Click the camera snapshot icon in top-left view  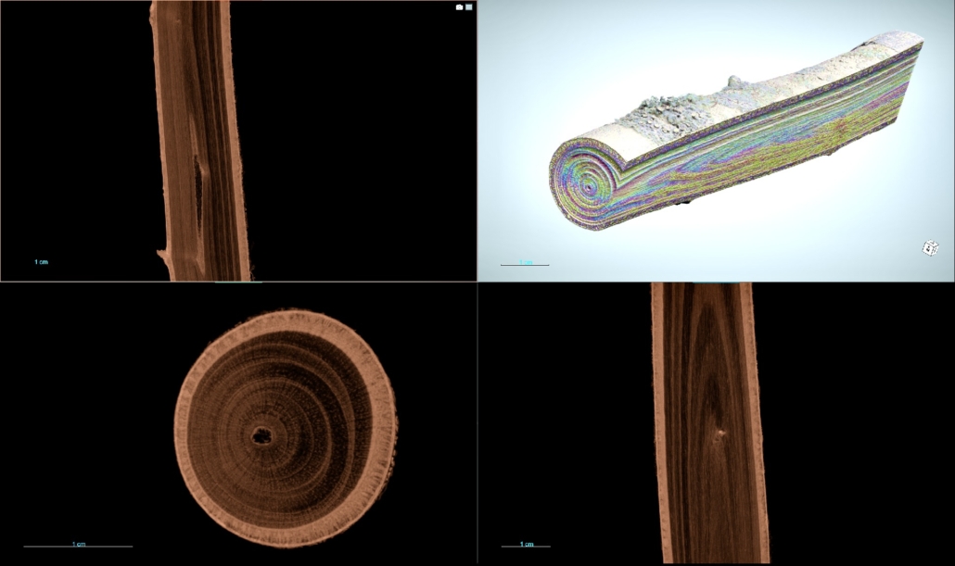(459, 6)
